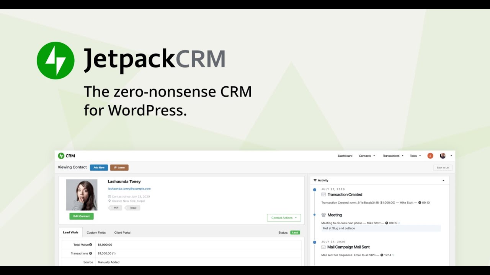490x275 pixels.
Task: Click the timeline dot for July 24
Action: [x=315, y=242]
